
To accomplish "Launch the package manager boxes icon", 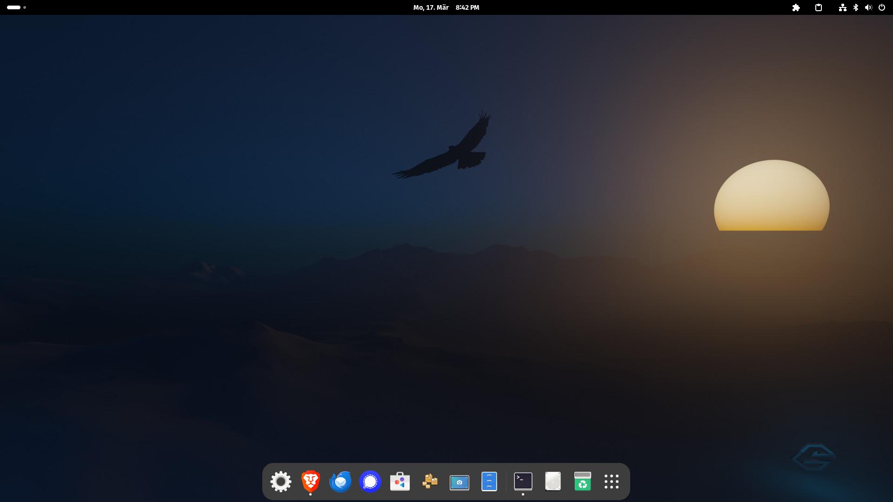I will coord(430,482).
